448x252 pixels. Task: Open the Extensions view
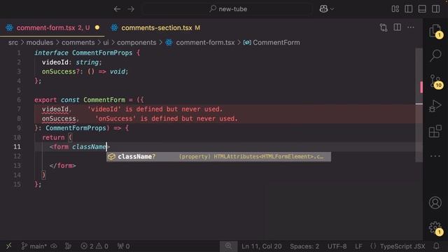(x=435, y=131)
